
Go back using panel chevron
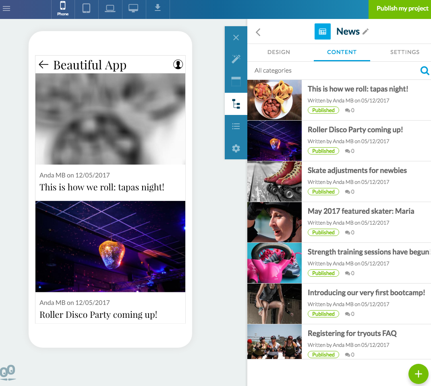click(258, 32)
